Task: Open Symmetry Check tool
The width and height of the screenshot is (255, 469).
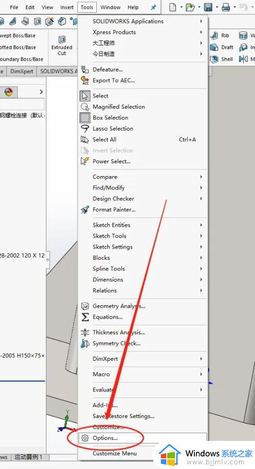Action: pos(143,343)
